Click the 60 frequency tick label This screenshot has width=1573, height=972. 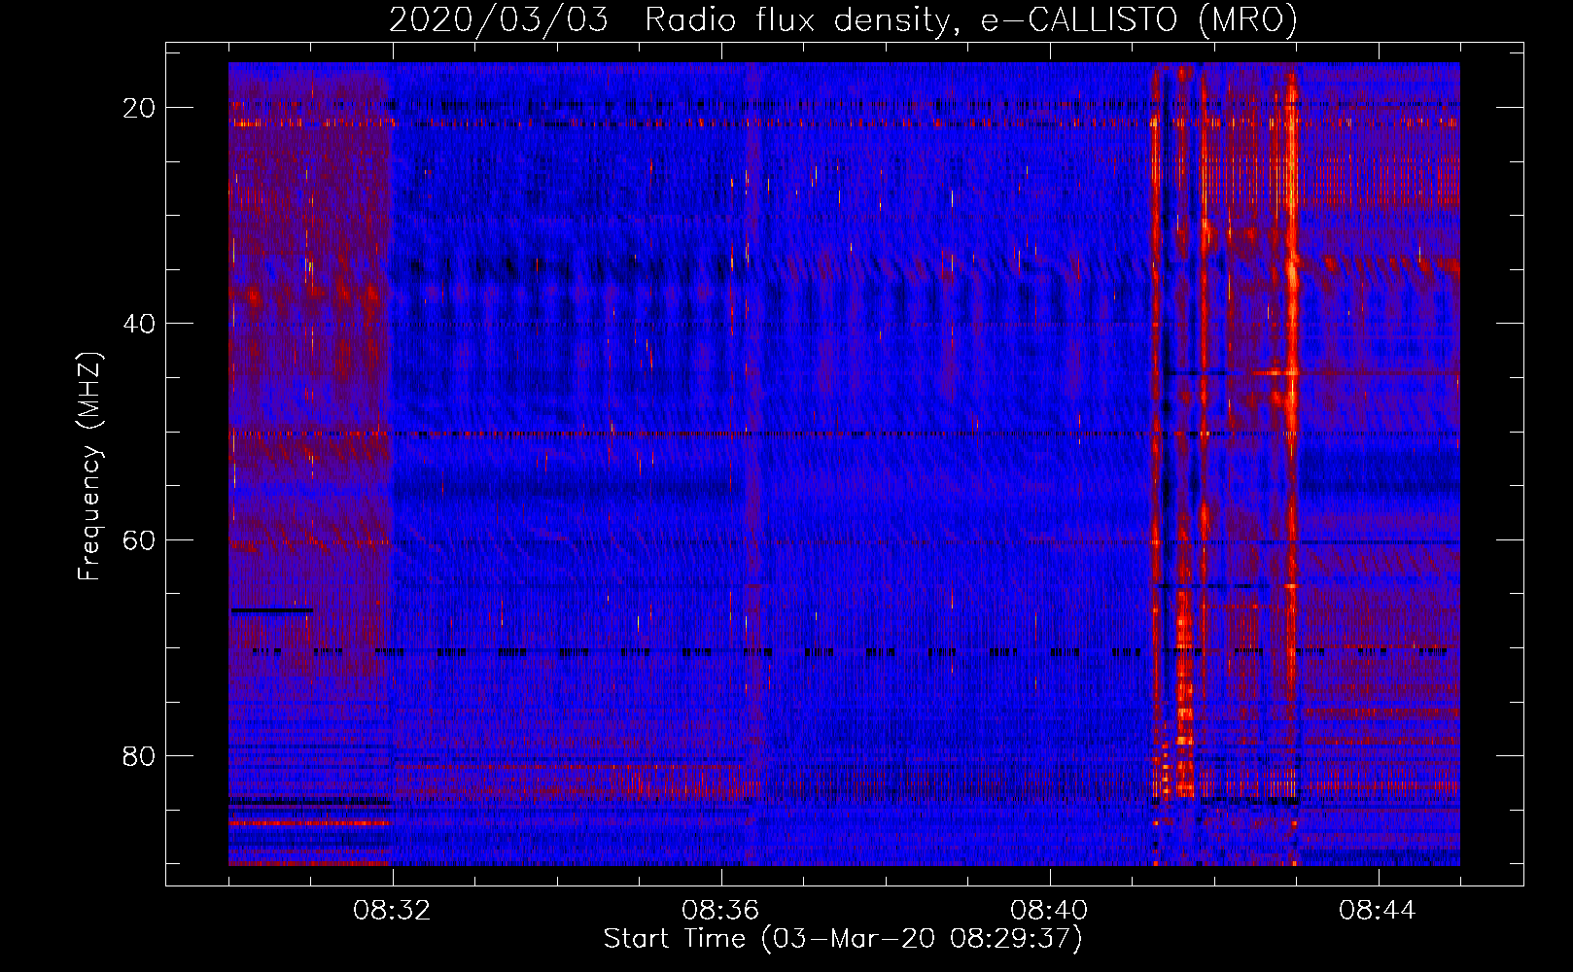click(x=139, y=539)
